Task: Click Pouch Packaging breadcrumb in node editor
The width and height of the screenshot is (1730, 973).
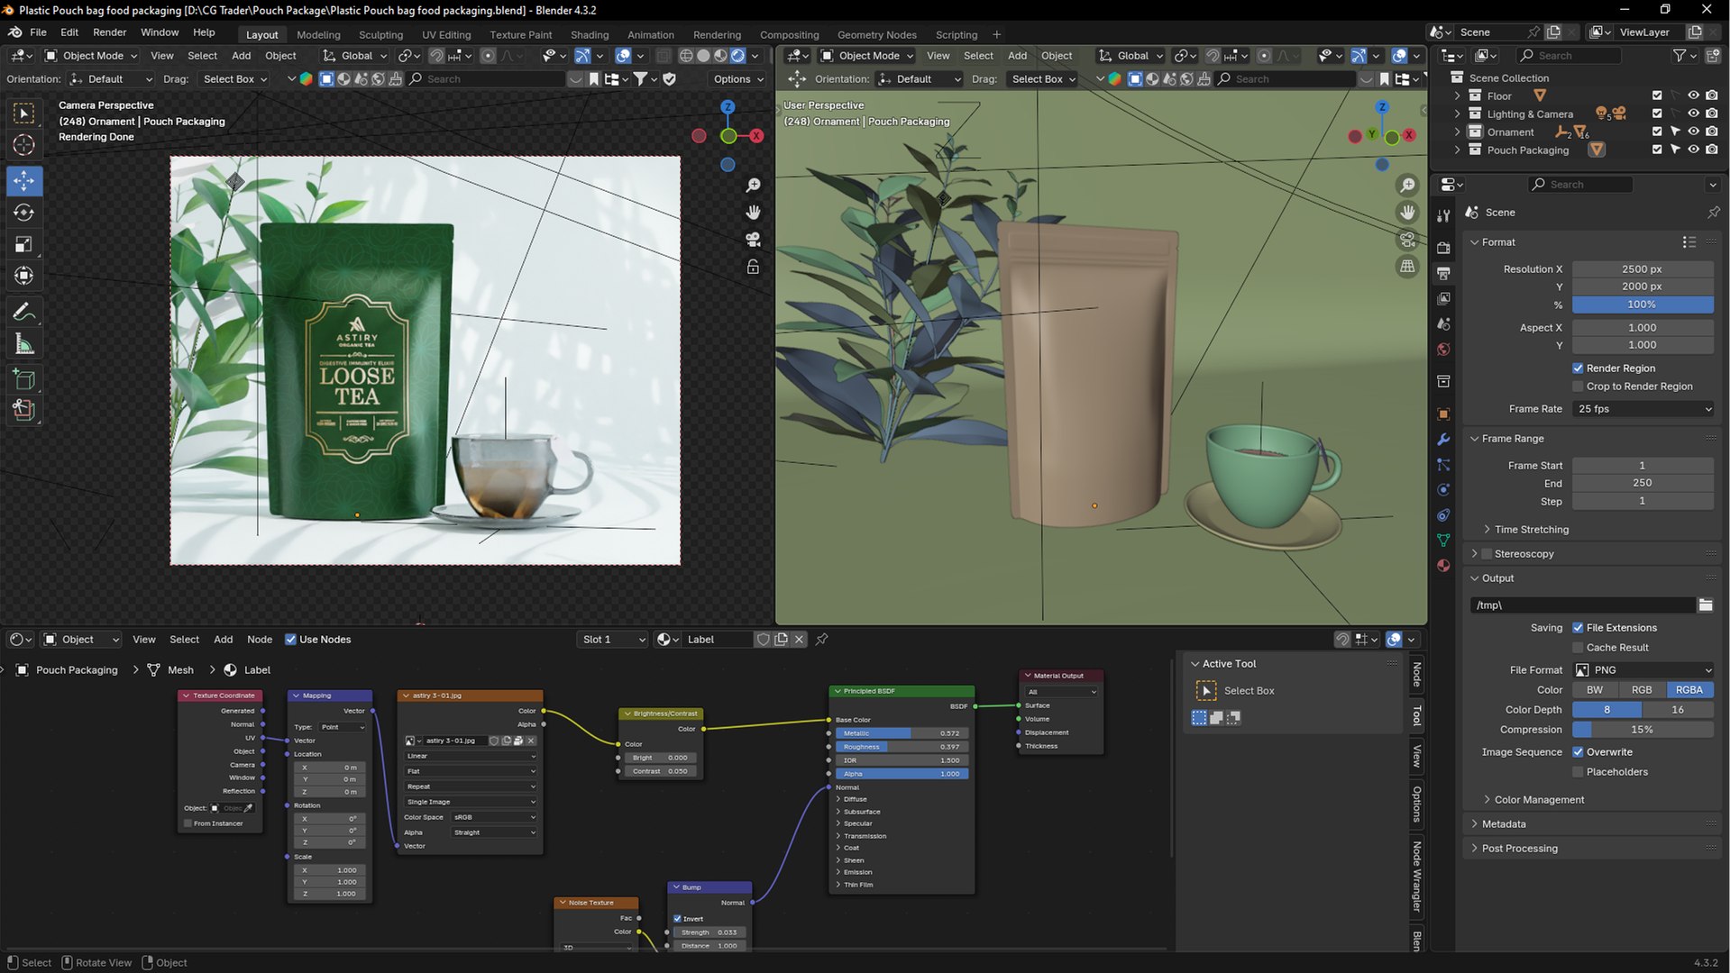Action: coord(77,670)
